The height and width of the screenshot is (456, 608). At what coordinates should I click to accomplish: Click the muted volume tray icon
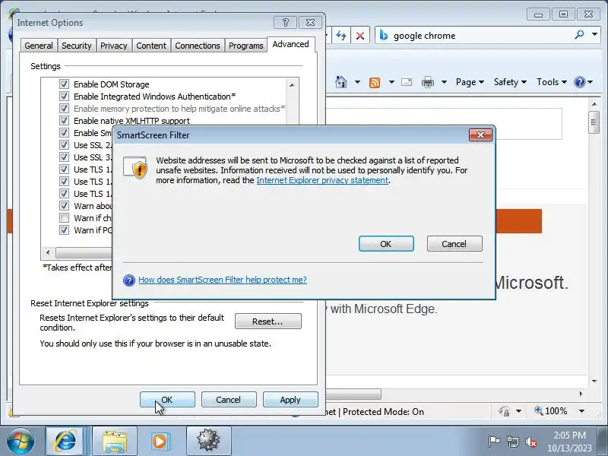click(x=530, y=442)
